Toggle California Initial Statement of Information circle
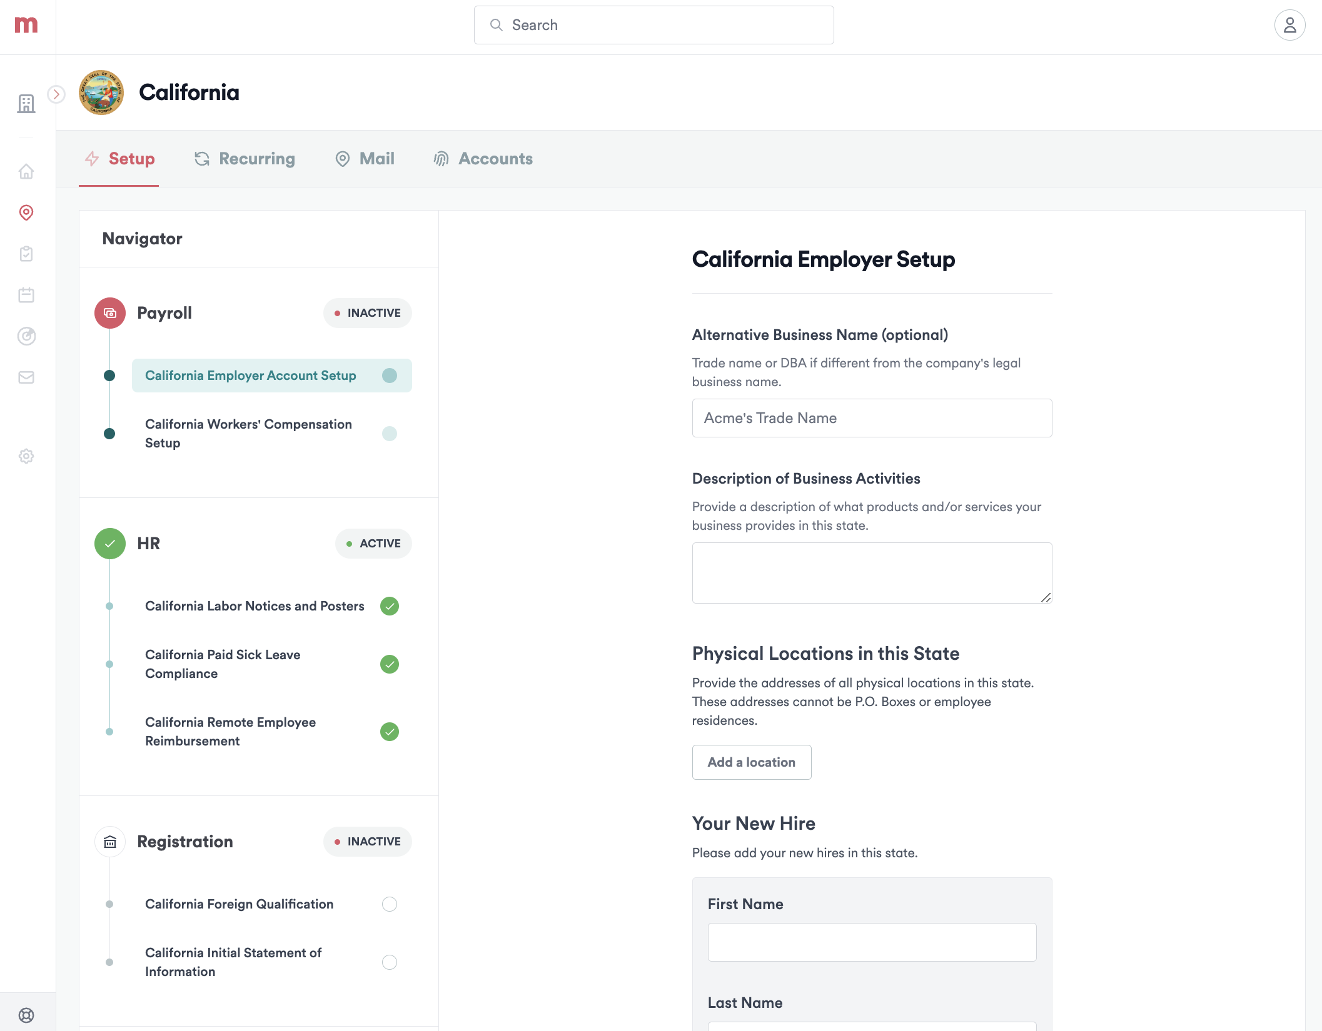The height and width of the screenshot is (1031, 1322). (x=389, y=962)
